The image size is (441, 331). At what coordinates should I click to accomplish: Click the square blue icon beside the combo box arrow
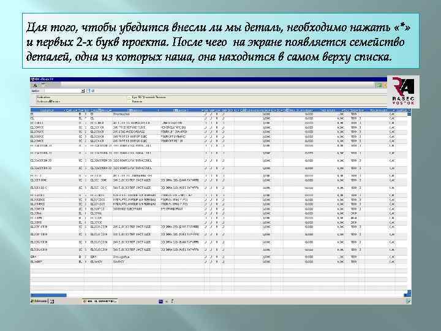[x=88, y=91]
